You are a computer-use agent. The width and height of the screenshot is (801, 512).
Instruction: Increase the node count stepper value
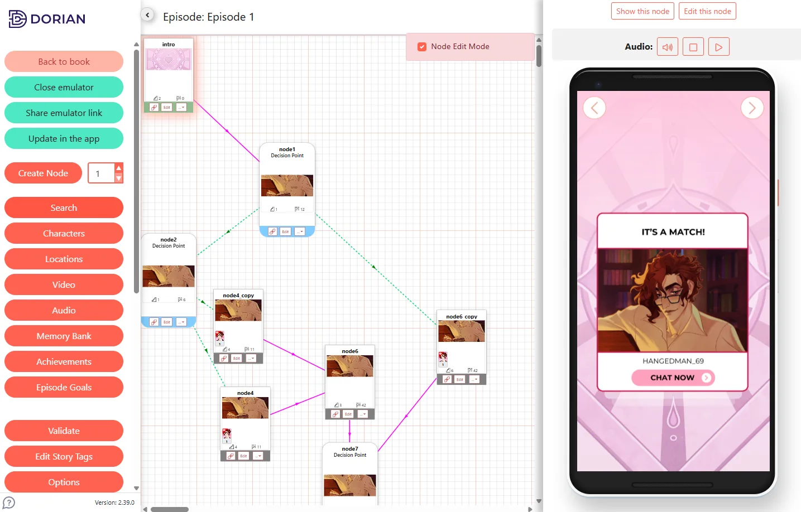pos(118,168)
